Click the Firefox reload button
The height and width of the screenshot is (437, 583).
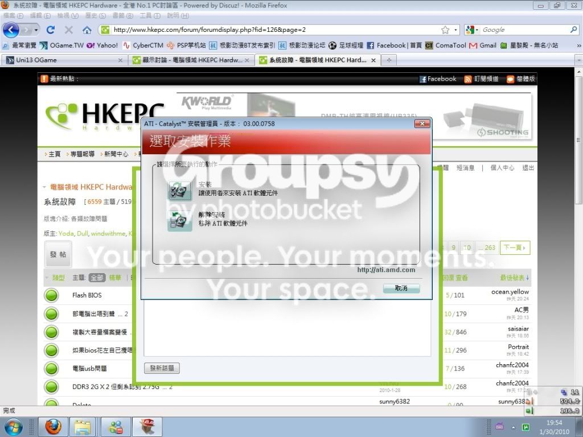51,30
